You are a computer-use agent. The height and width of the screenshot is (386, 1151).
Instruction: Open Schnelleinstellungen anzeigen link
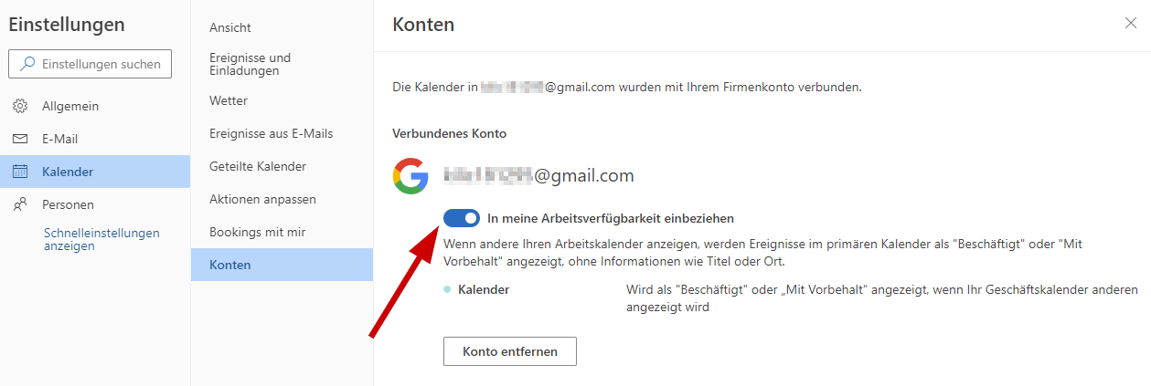point(101,239)
